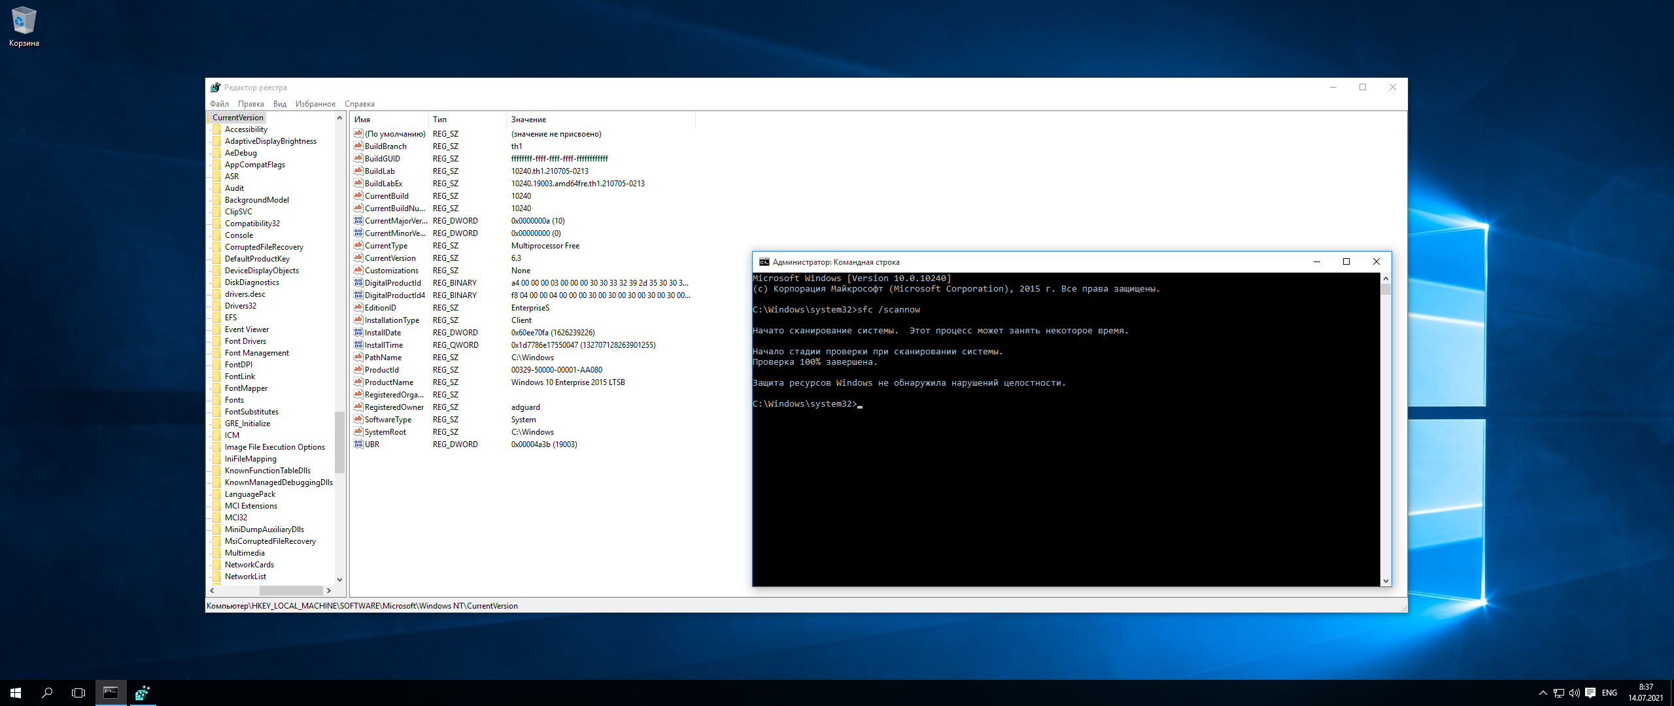
Task: Open taskbar search magnifier
Action: (47, 693)
